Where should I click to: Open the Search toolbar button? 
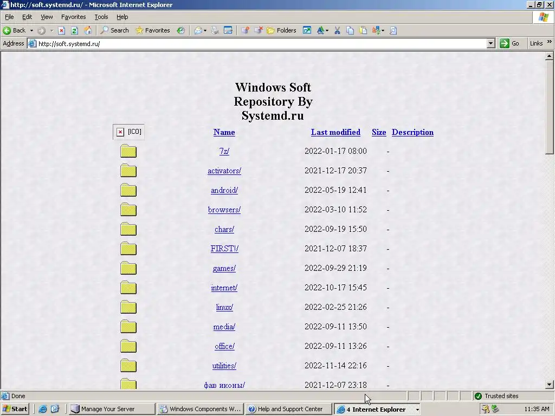coord(115,30)
